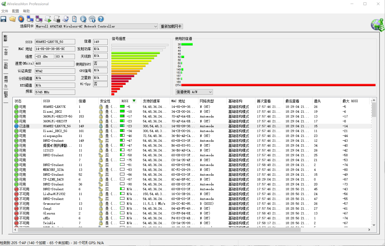The height and width of the screenshot is (246, 385).
Task: Click the disconnect network icon with red X
Action: pyautogui.click(x=39, y=19)
